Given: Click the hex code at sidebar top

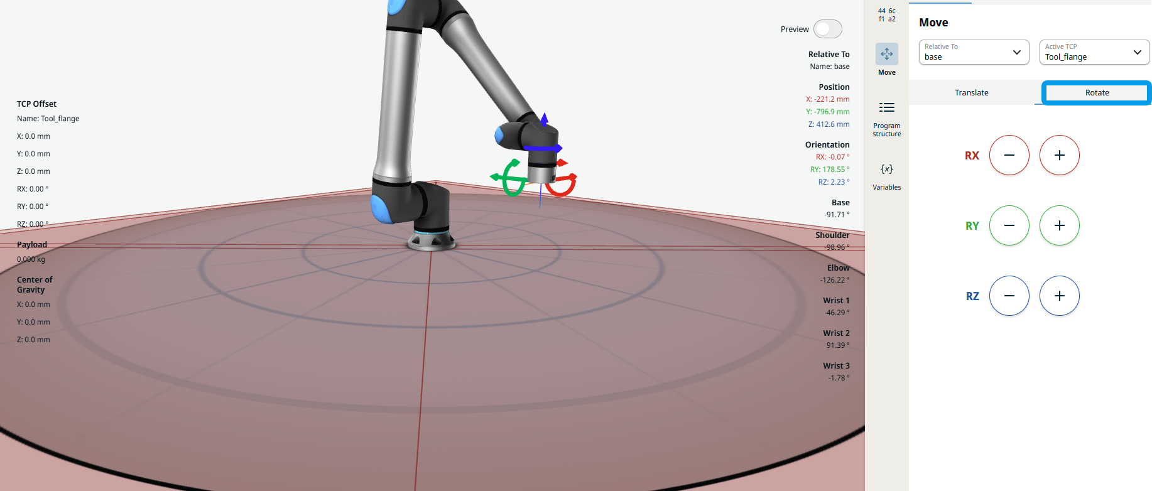Looking at the screenshot, I should pyautogui.click(x=886, y=15).
